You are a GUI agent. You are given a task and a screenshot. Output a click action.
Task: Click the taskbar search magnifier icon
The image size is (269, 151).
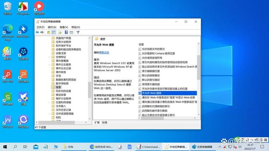15,147
